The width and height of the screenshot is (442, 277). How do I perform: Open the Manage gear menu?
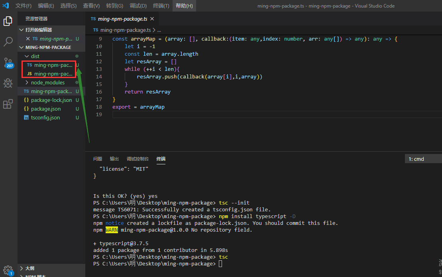pos(8,269)
